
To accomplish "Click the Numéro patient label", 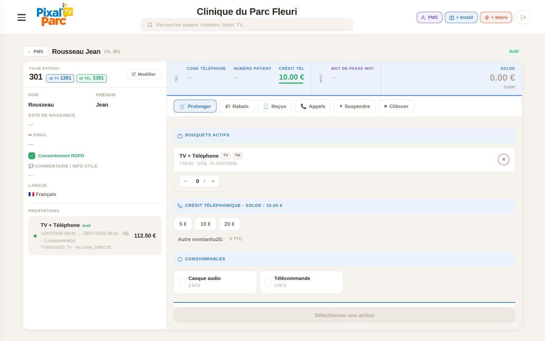I will [253, 68].
